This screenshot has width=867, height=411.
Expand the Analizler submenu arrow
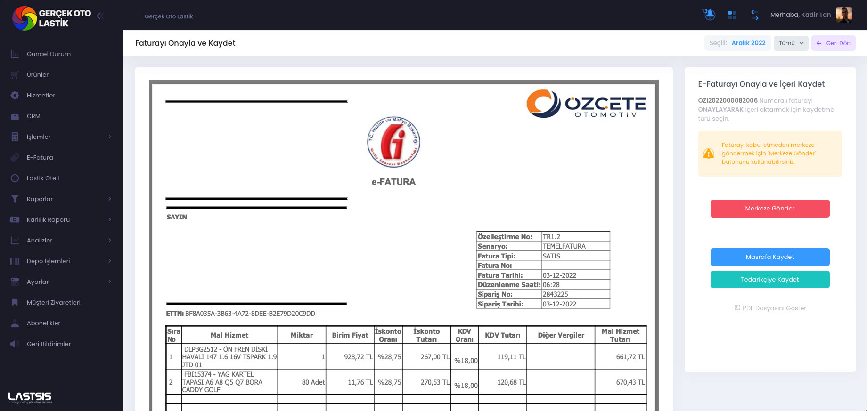click(110, 240)
